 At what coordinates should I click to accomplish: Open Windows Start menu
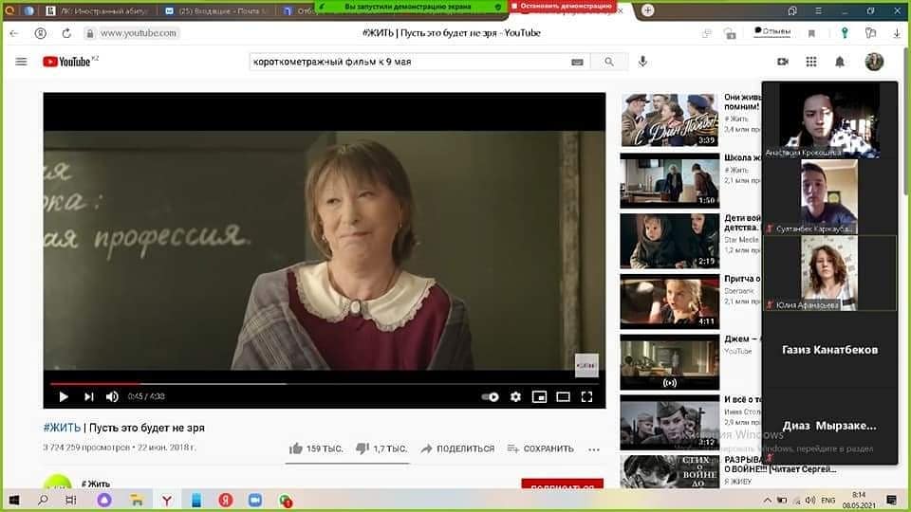point(14,500)
